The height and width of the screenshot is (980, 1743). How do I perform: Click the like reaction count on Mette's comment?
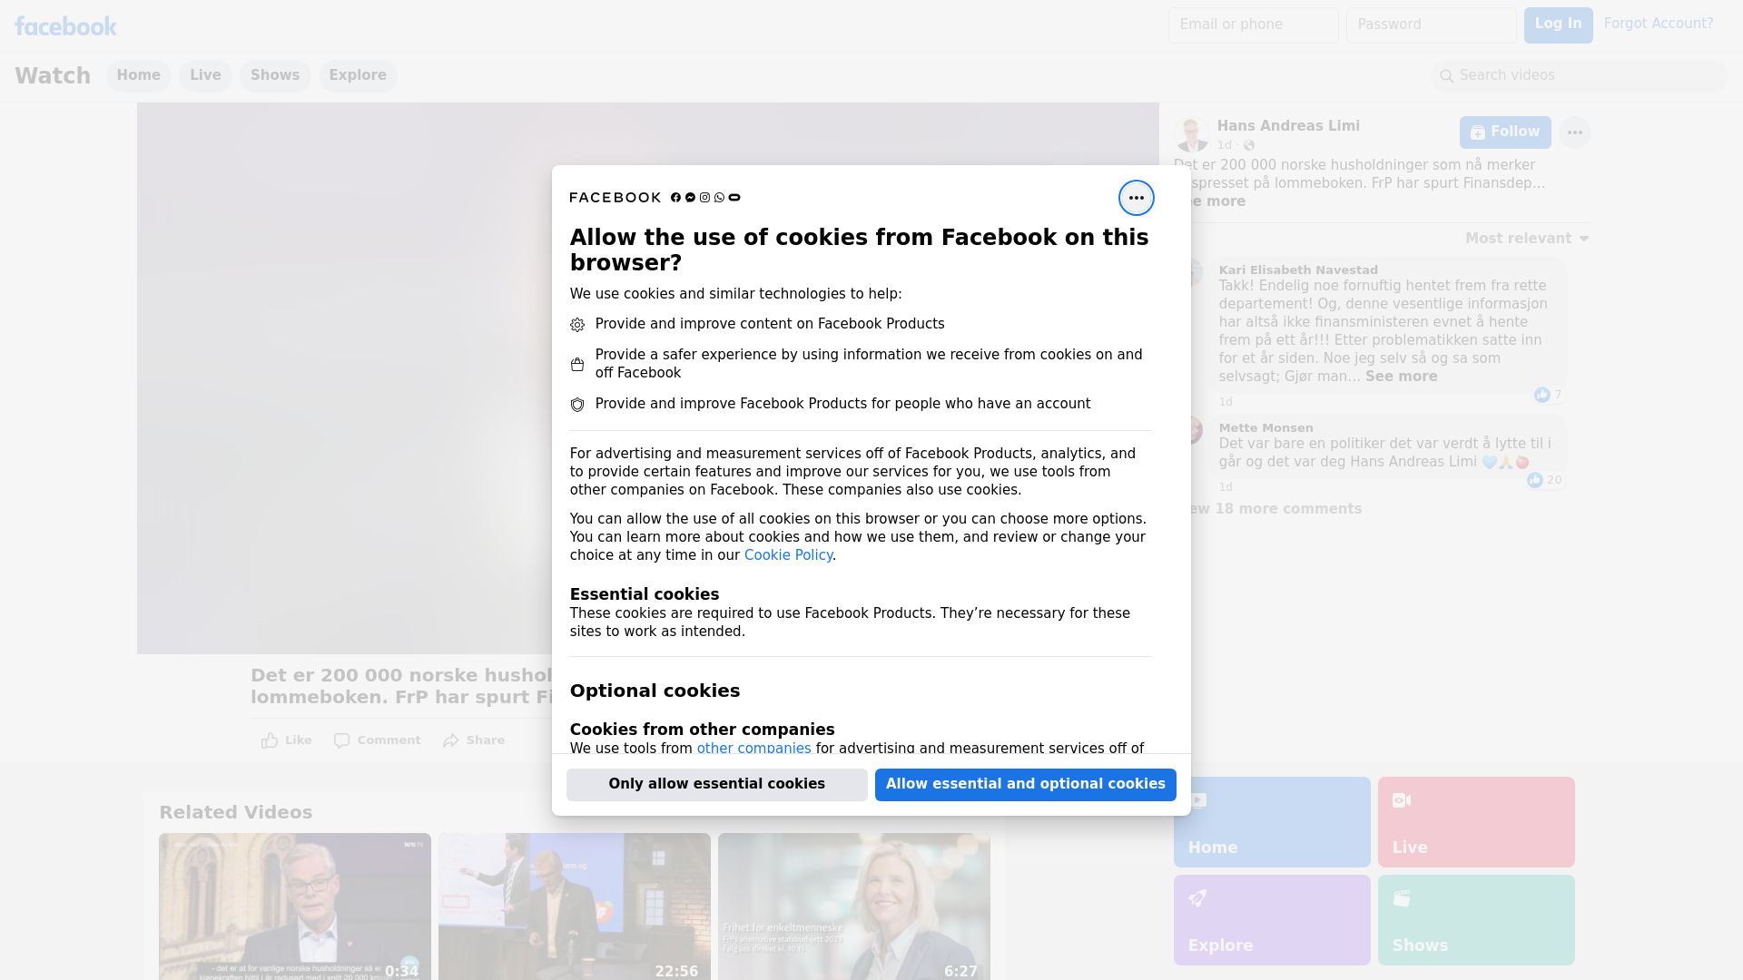(x=1544, y=480)
